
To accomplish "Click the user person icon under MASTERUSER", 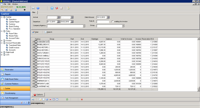I will (11, 10).
